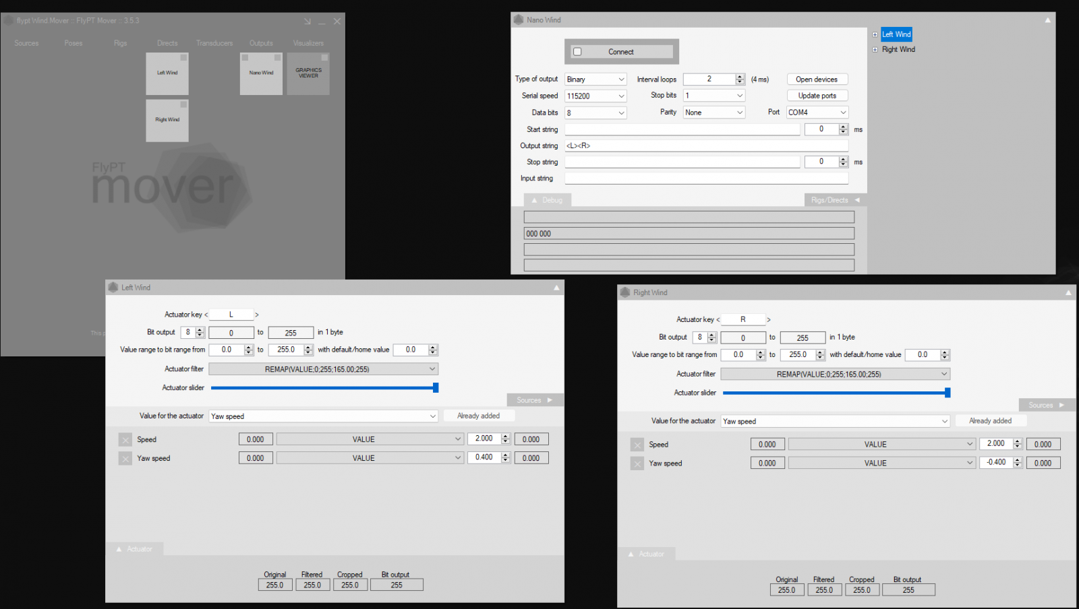Open the Right Wind tile in FlyPT Mover
This screenshot has height=609, width=1079.
tap(167, 121)
